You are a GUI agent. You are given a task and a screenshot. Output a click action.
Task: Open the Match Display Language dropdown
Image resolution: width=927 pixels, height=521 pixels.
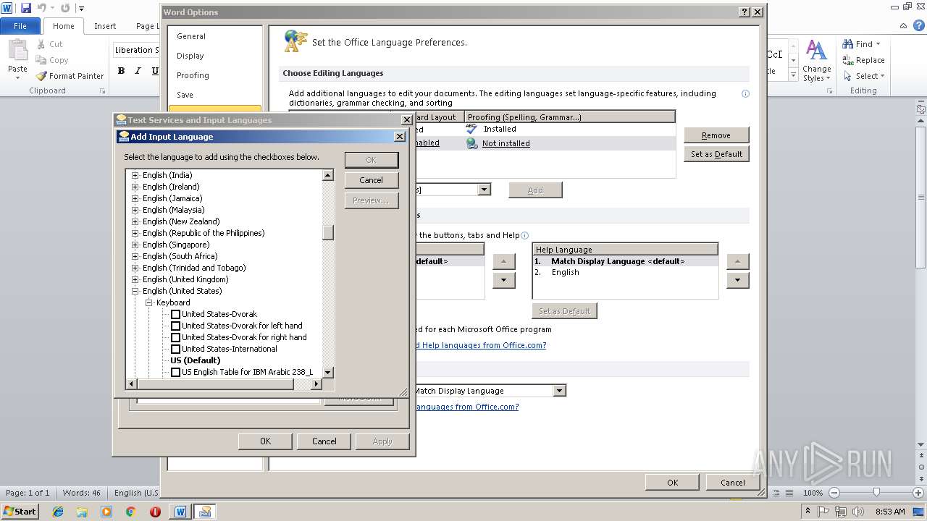pos(559,391)
